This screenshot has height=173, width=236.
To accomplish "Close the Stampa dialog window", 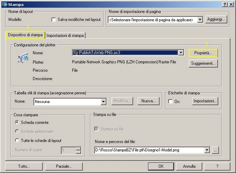I will pos(231,4).
